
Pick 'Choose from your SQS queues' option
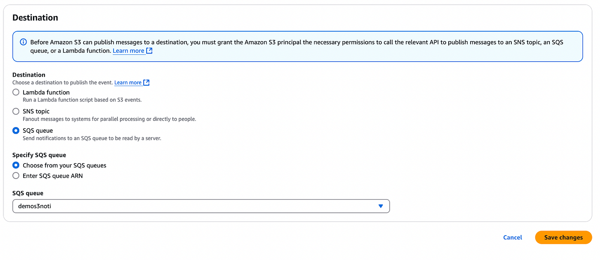tap(16, 165)
